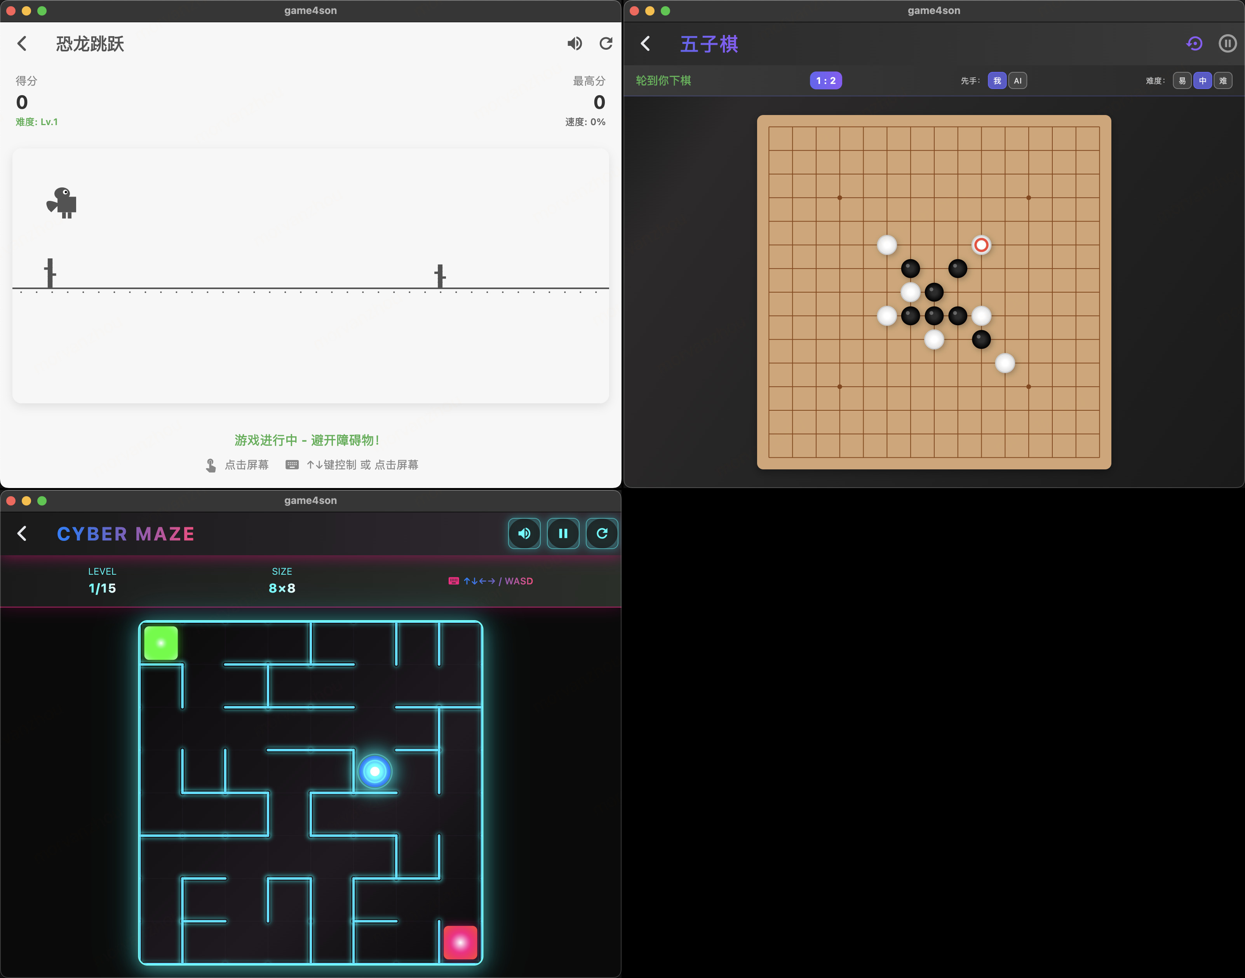This screenshot has width=1245, height=978.
Task: Go back from the 五子棋 game screen
Action: [x=646, y=44]
